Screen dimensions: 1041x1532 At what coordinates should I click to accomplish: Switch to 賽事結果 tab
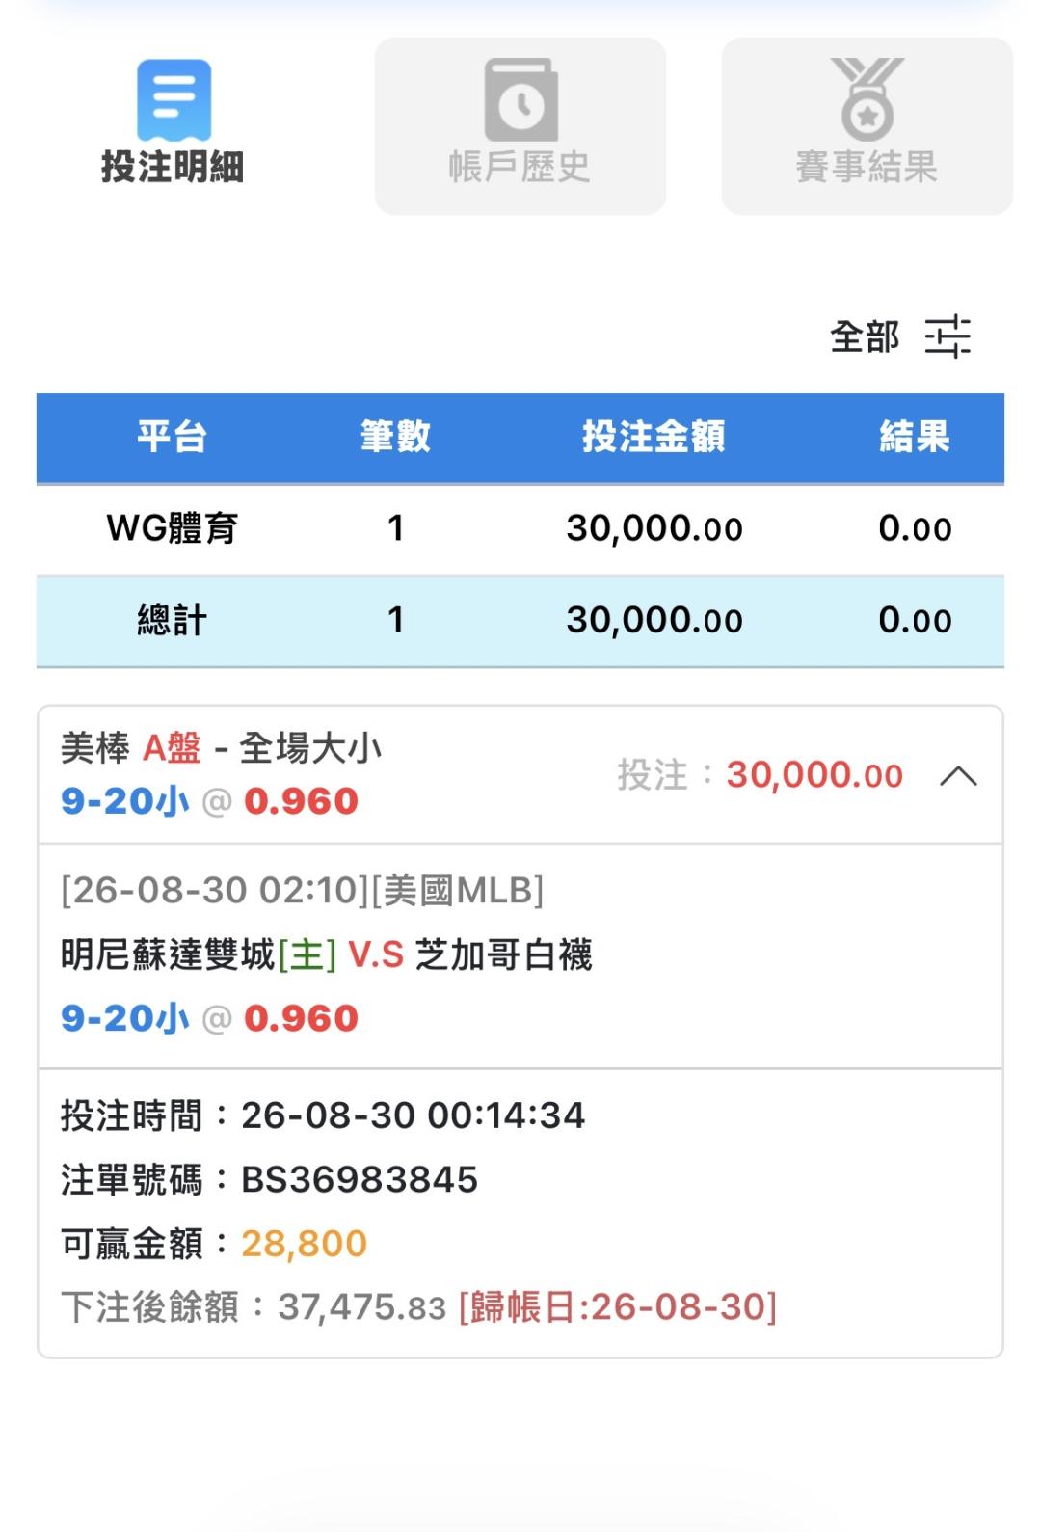(867, 126)
